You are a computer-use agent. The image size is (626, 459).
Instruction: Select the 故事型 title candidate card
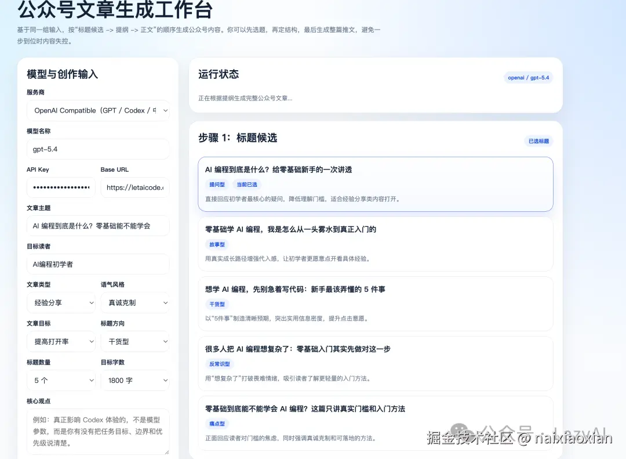375,244
